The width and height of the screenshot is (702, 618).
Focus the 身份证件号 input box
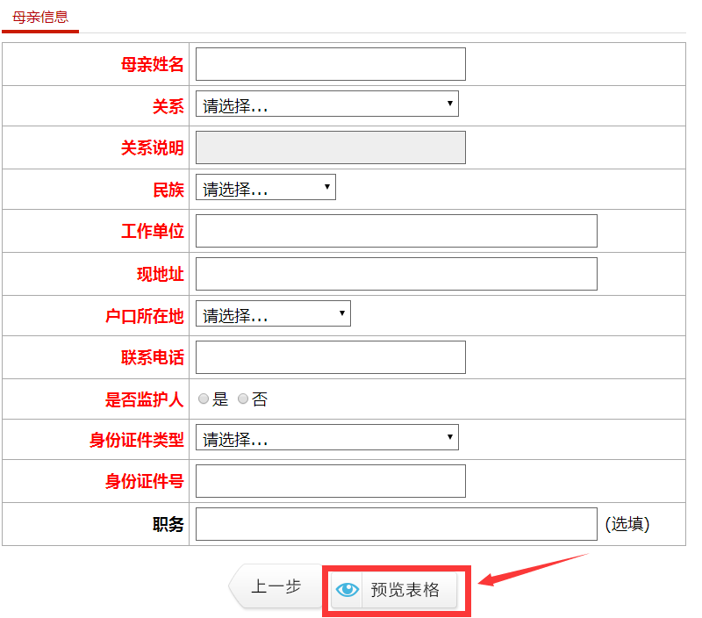click(x=330, y=481)
